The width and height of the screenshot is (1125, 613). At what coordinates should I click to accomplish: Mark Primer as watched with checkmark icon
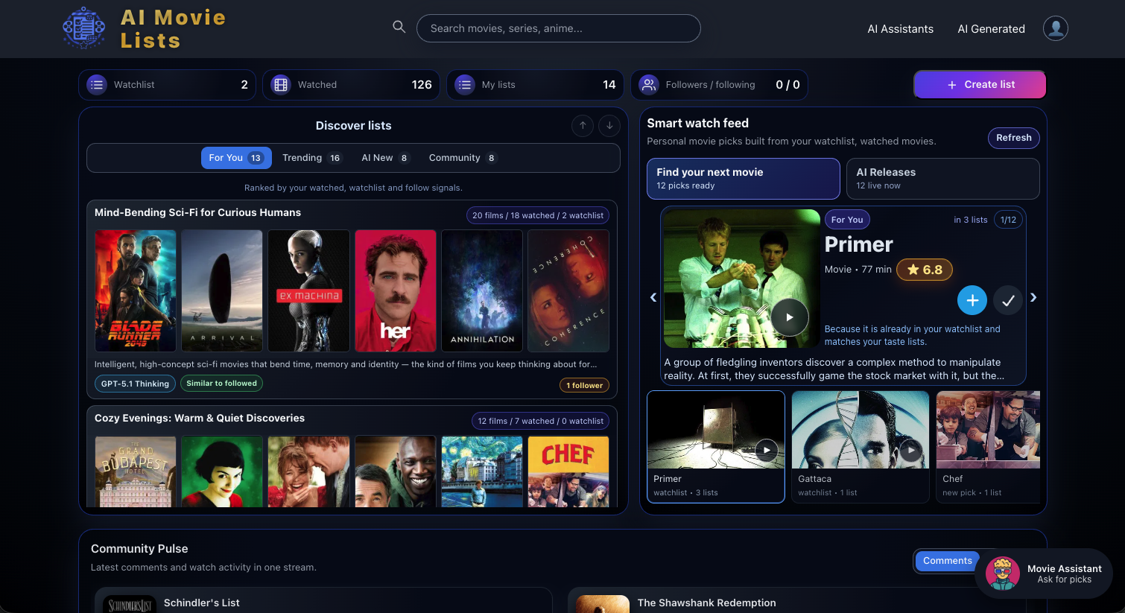(x=1008, y=300)
